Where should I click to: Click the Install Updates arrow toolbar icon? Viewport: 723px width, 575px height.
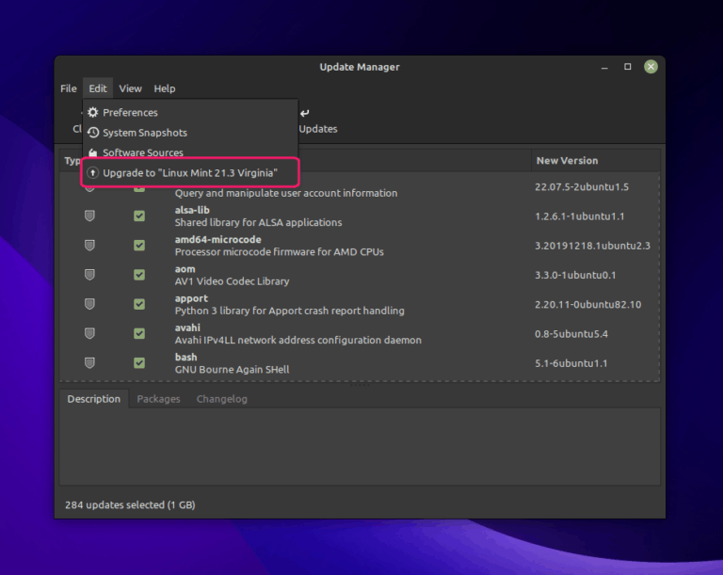click(305, 113)
